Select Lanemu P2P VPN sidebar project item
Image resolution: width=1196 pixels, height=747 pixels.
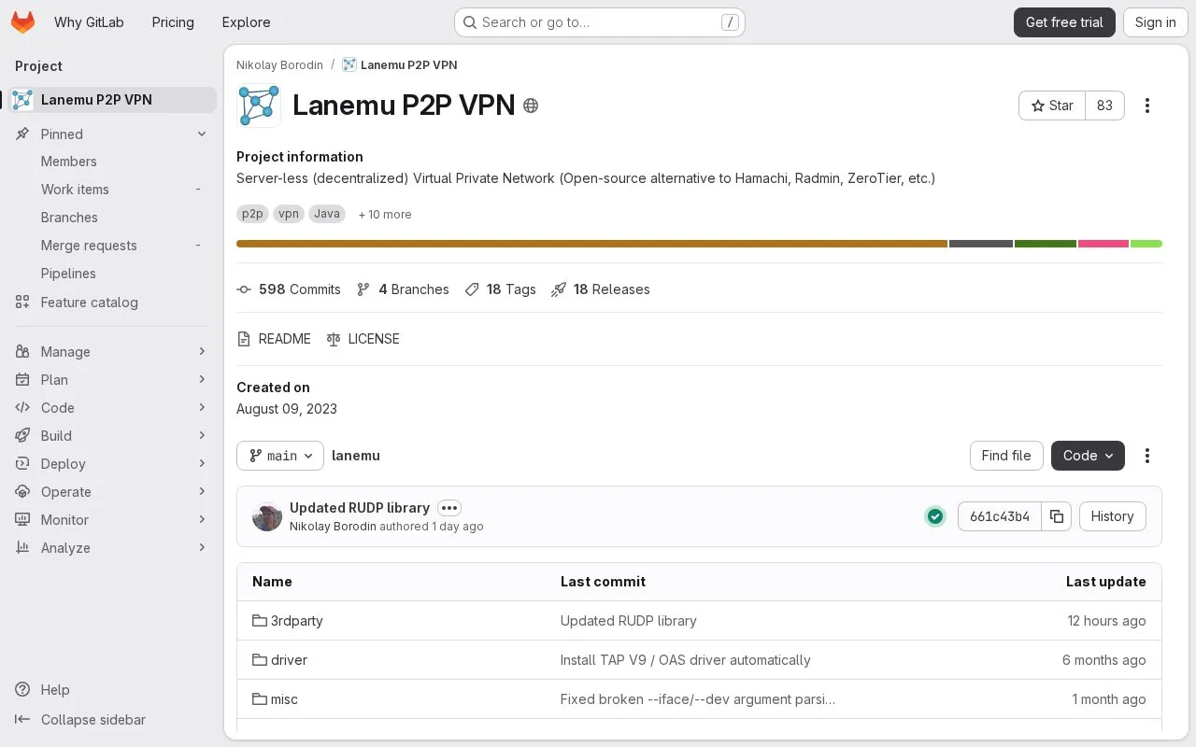pyautogui.click(x=112, y=100)
